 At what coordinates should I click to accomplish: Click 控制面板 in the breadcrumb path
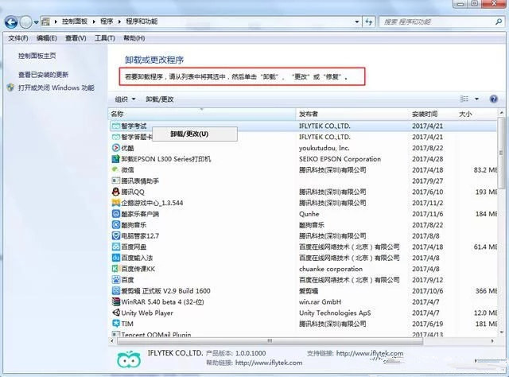click(75, 21)
